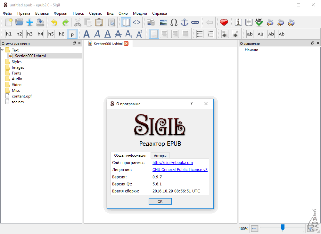Add existing files with blue plus icon
The image size is (321, 234).
tap(30, 22)
